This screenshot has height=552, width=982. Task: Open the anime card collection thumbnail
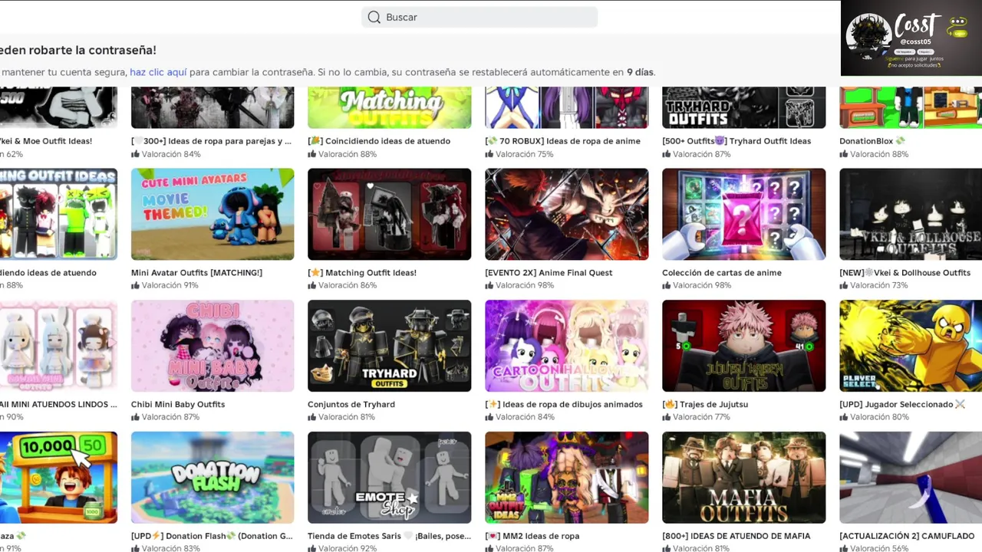(744, 214)
